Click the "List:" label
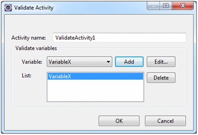The height and width of the screenshot is (135, 198). pyautogui.click(x=26, y=75)
